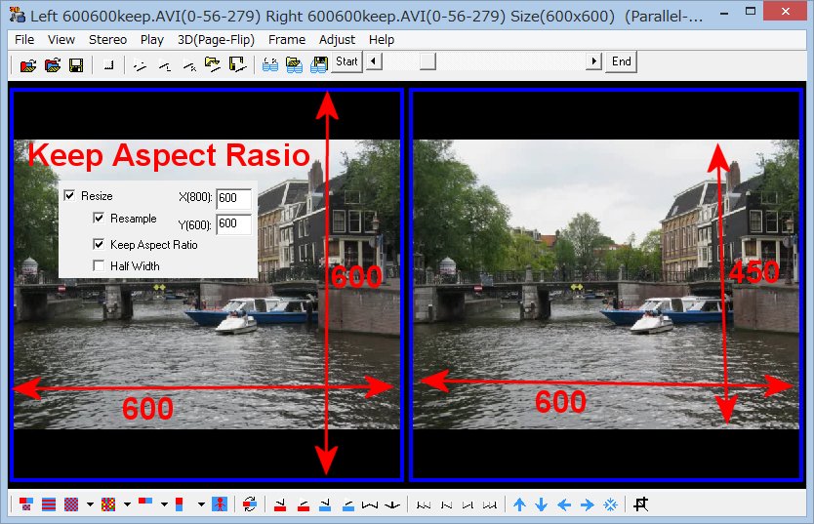Click the last gray alignment icon before blue arrows

490,504
